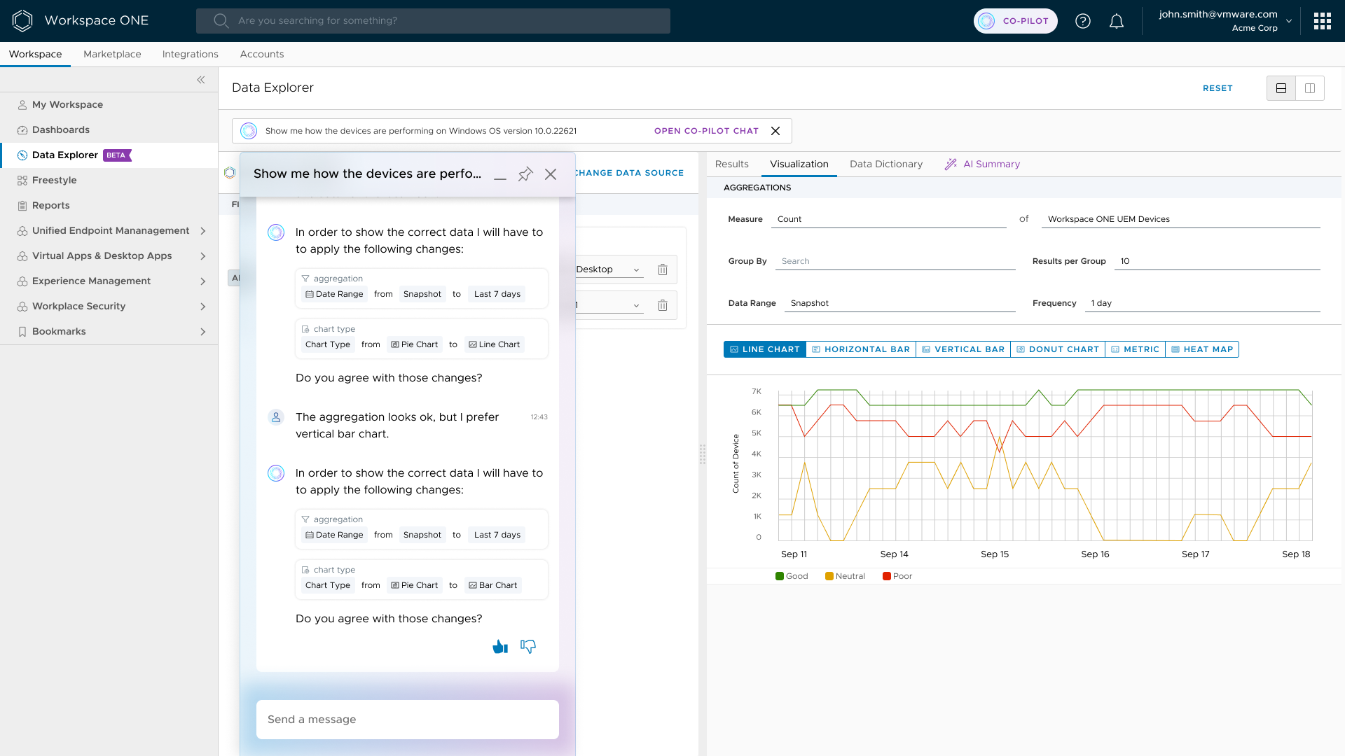Open the help question mark icon

pos(1083,21)
